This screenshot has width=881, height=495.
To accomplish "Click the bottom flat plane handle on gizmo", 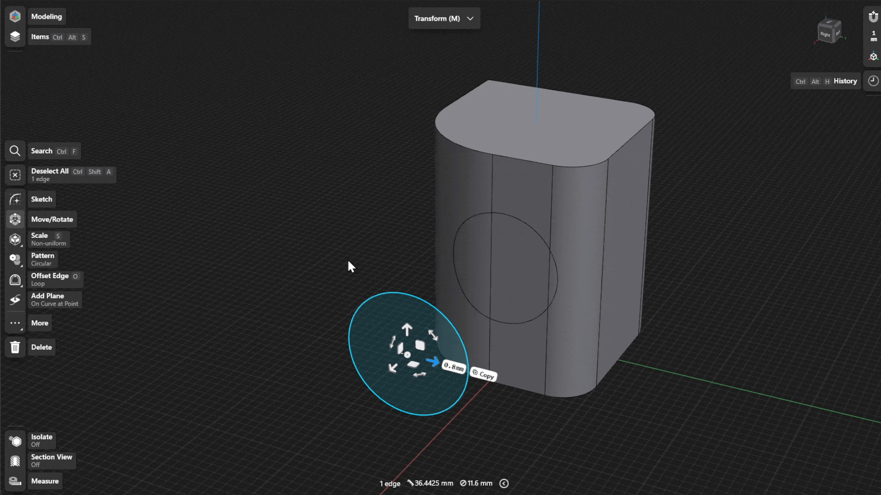I will tap(413, 365).
